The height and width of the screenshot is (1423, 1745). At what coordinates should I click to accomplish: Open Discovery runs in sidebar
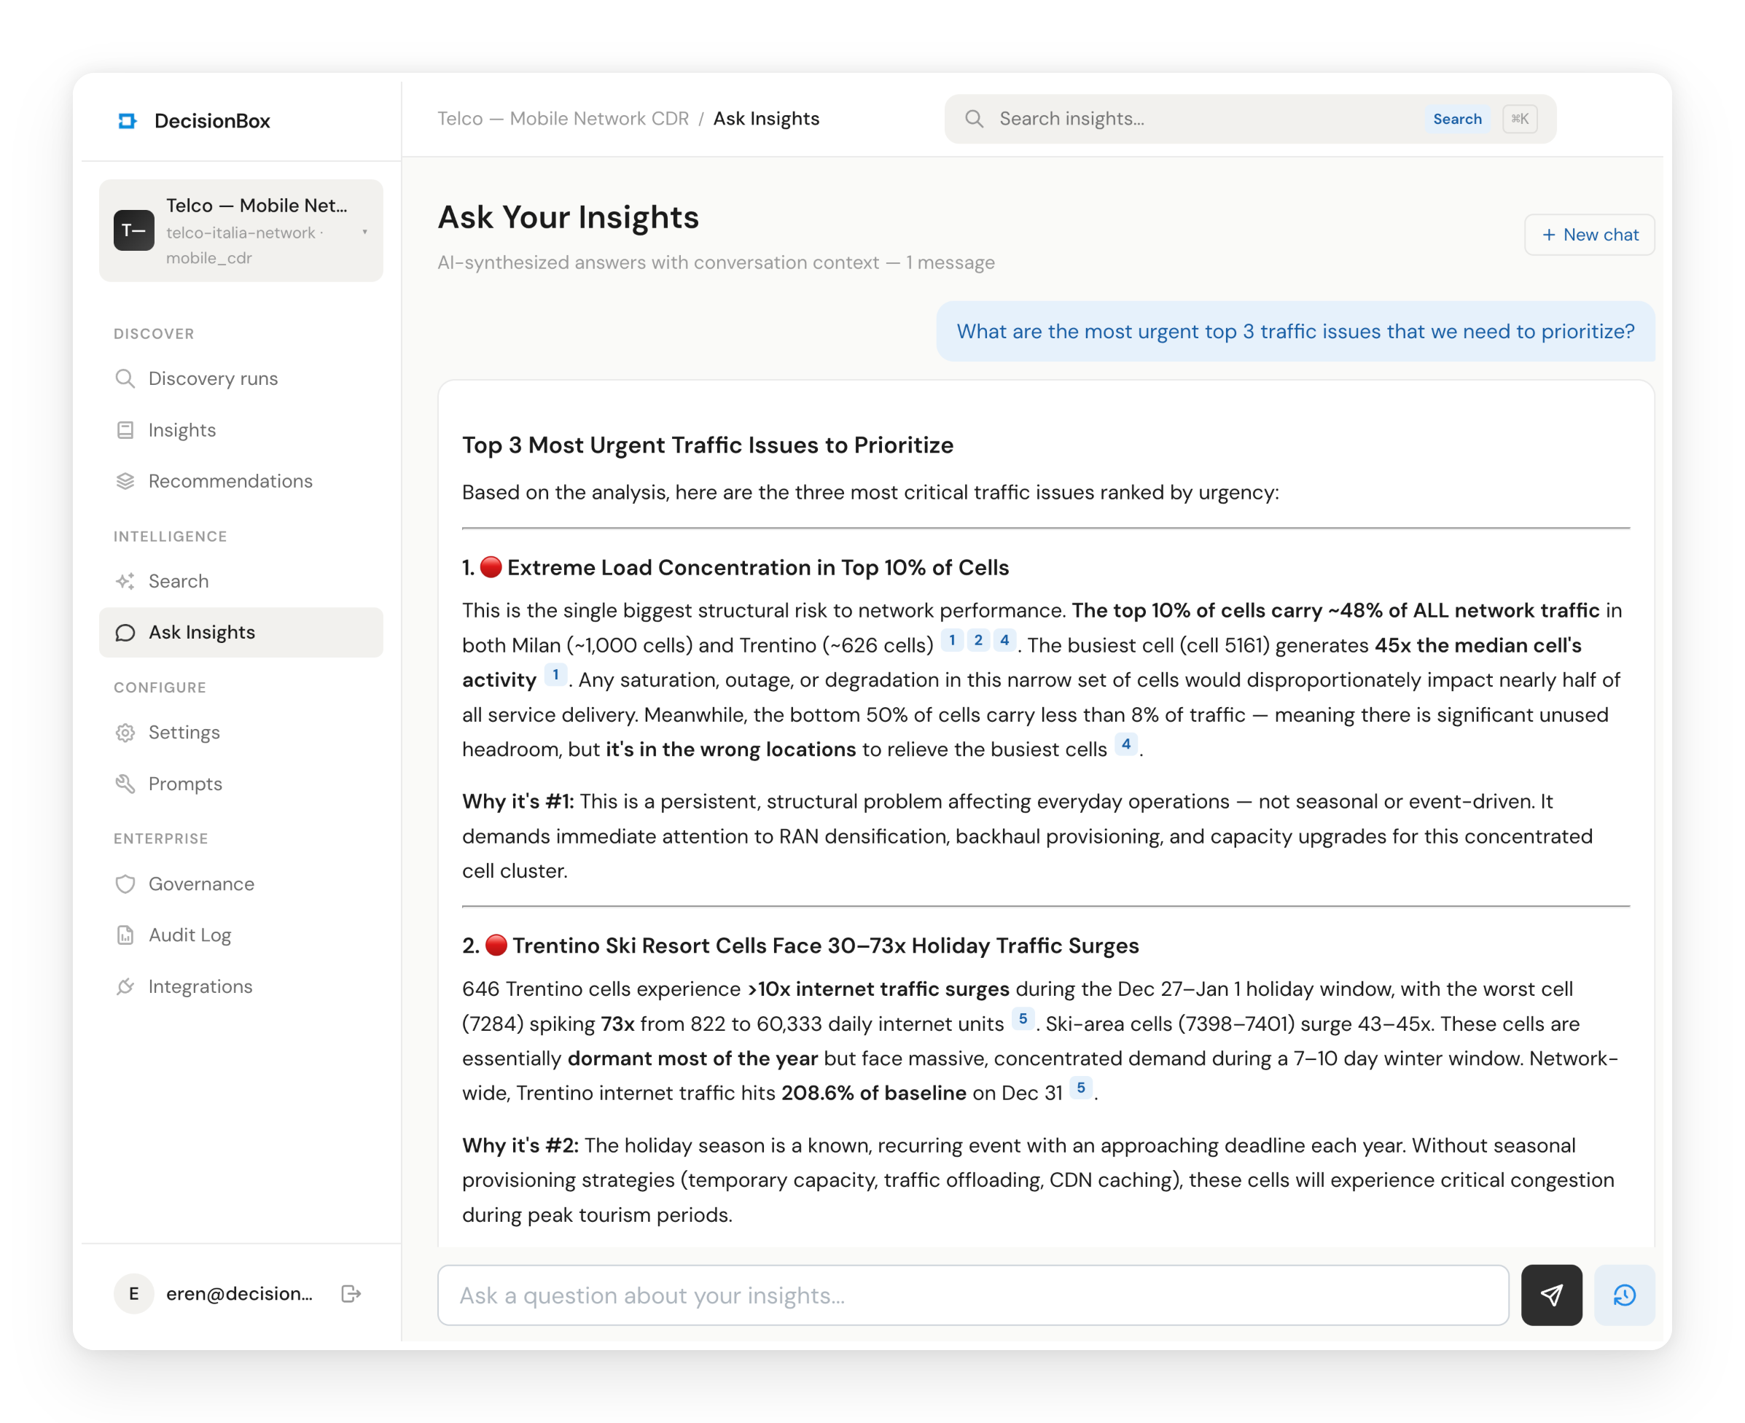pyautogui.click(x=212, y=378)
